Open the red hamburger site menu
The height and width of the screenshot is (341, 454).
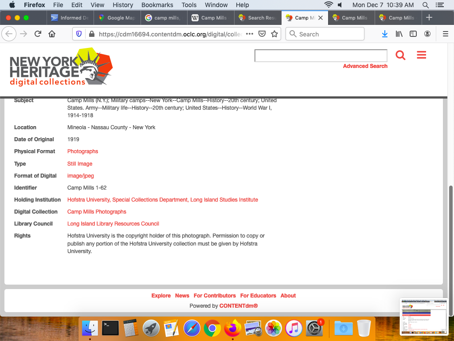coord(421,55)
